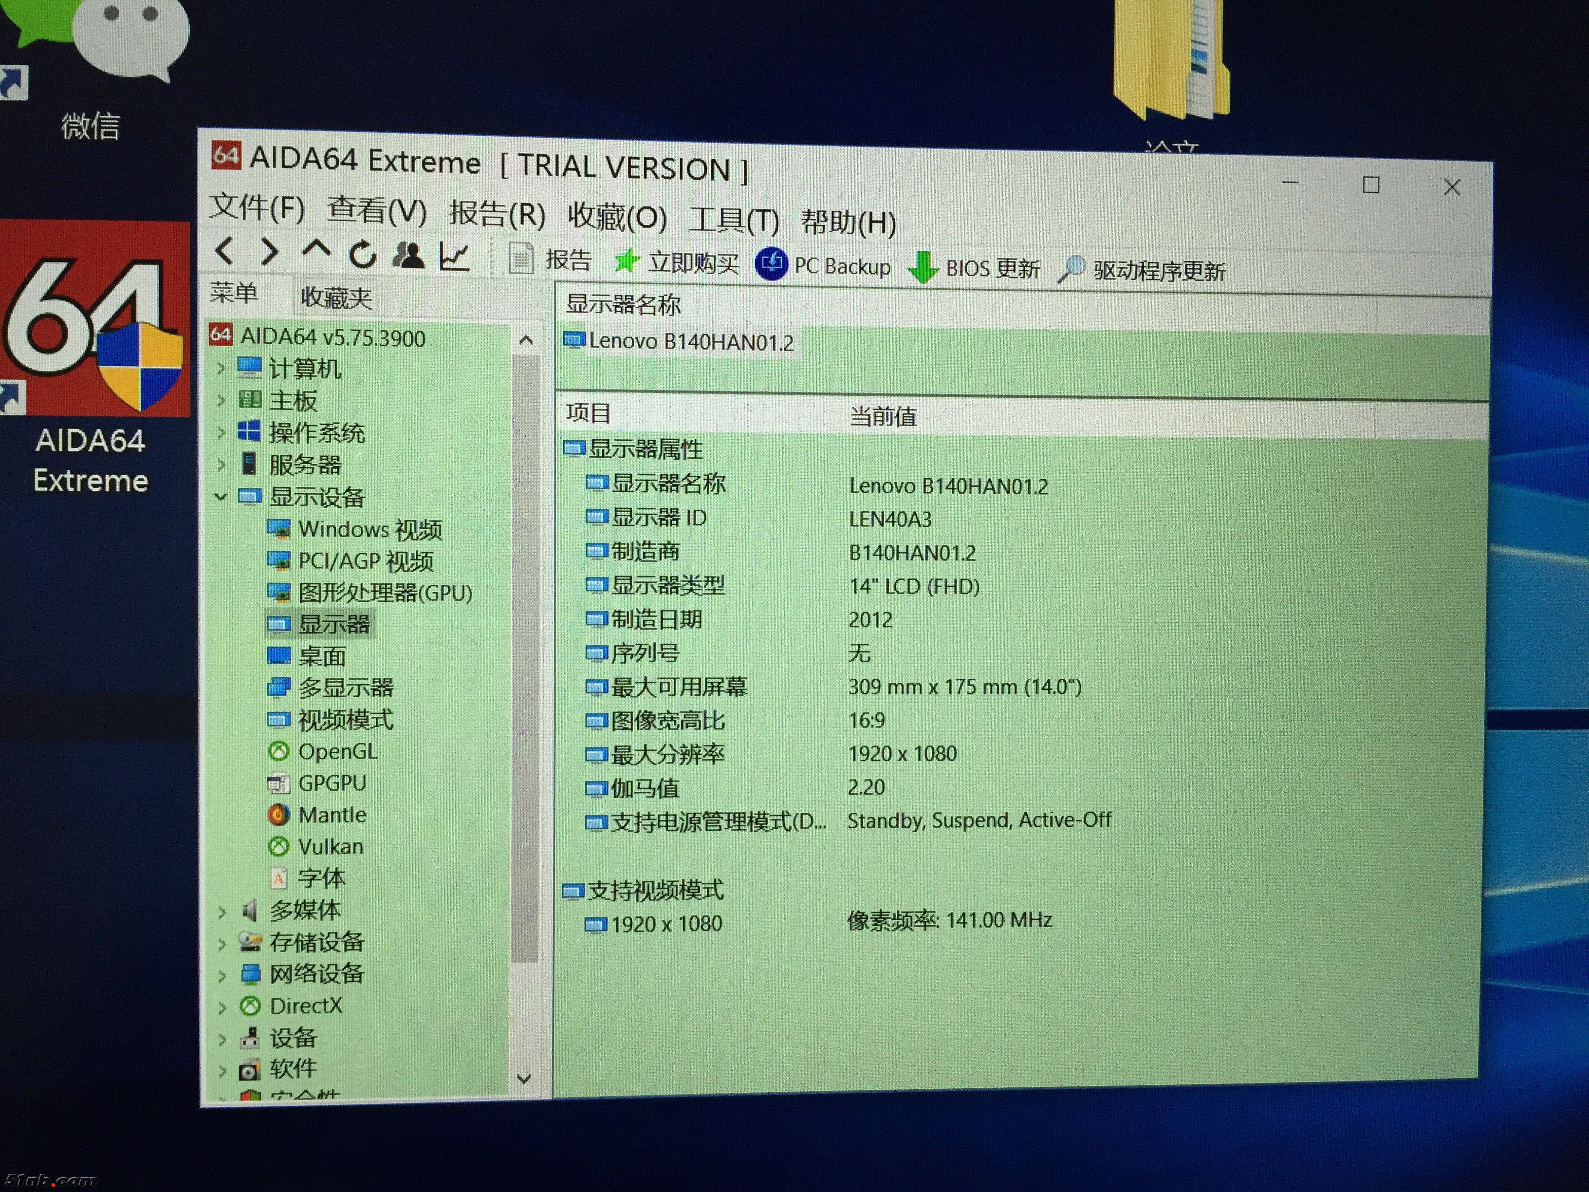1589x1192 pixels.
Task: Select 软件 tree item
Action: pyautogui.click(x=278, y=1069)
